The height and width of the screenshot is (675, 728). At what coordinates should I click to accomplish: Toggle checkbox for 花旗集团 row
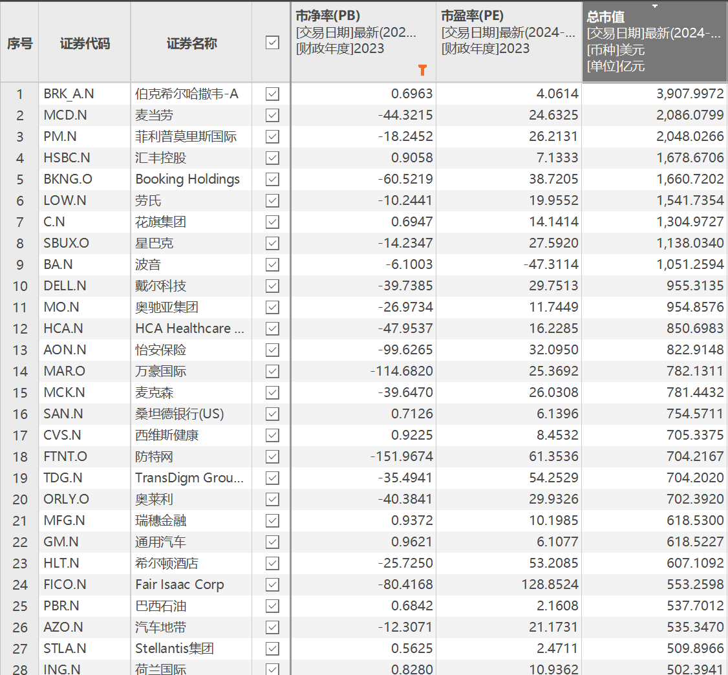(273, 222)
